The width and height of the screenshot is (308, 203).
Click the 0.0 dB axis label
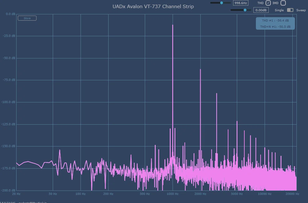(x=11, y=14)
